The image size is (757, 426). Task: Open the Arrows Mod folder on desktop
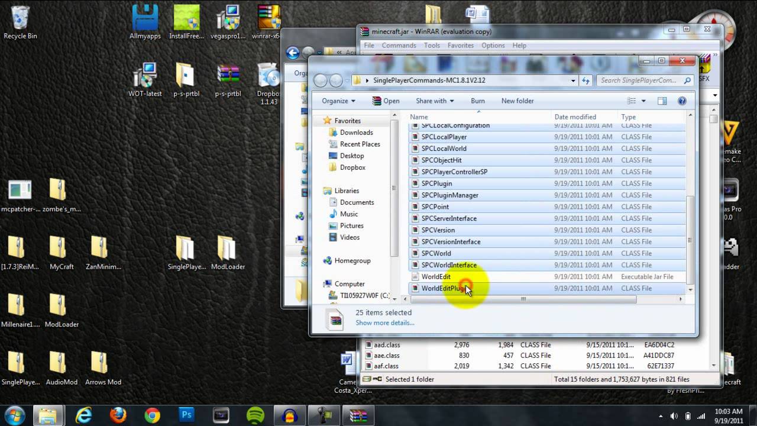[x=103, y=369]
